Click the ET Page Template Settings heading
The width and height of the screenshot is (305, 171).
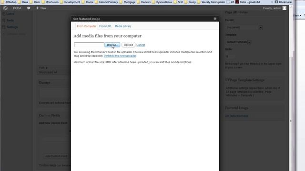(x=244, y=80)
